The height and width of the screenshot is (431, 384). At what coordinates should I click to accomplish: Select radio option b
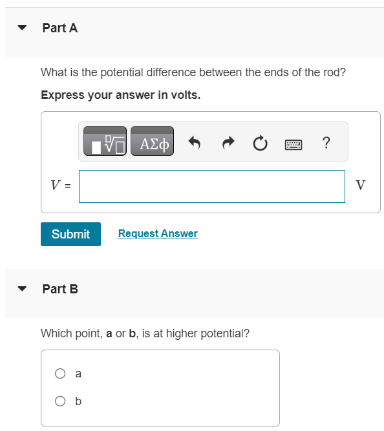point(60,401)
